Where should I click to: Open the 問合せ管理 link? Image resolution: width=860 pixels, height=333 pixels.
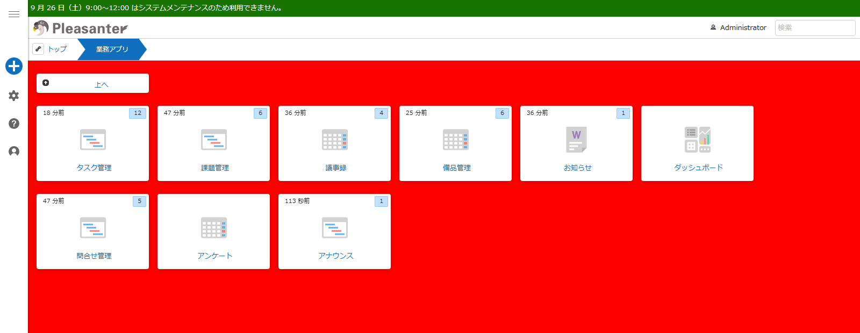(x=94, y=256)
